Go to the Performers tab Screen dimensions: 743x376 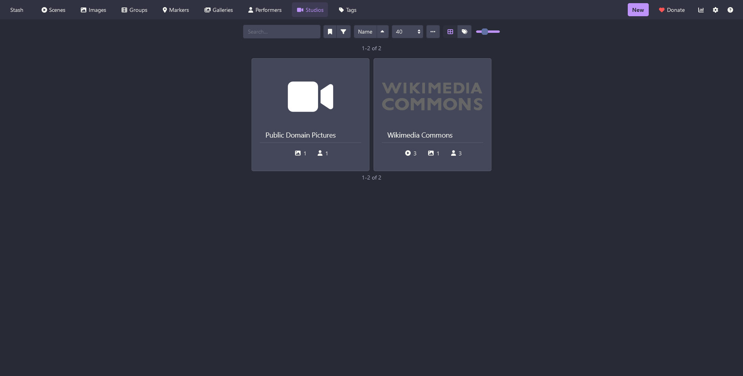(x=265, y=10)
